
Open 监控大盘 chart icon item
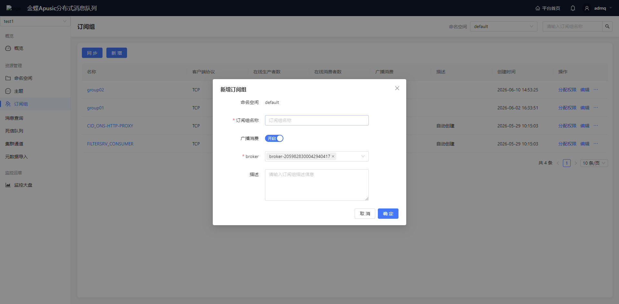(8, 185)
